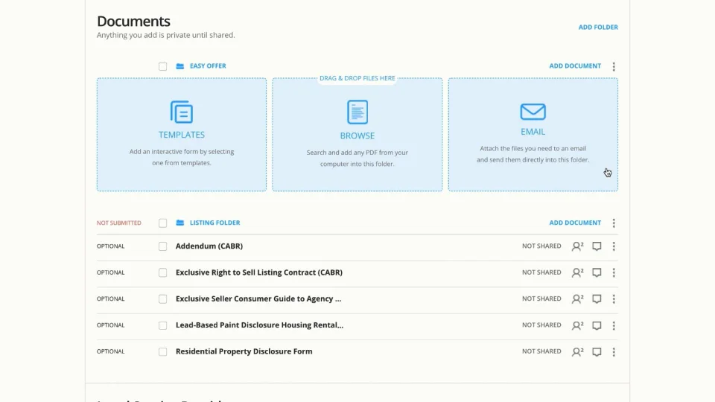Open Listing Folder three-dot options menu
Image resolution: width=715 pixels, height=402 pixels.
pos(614,223)
